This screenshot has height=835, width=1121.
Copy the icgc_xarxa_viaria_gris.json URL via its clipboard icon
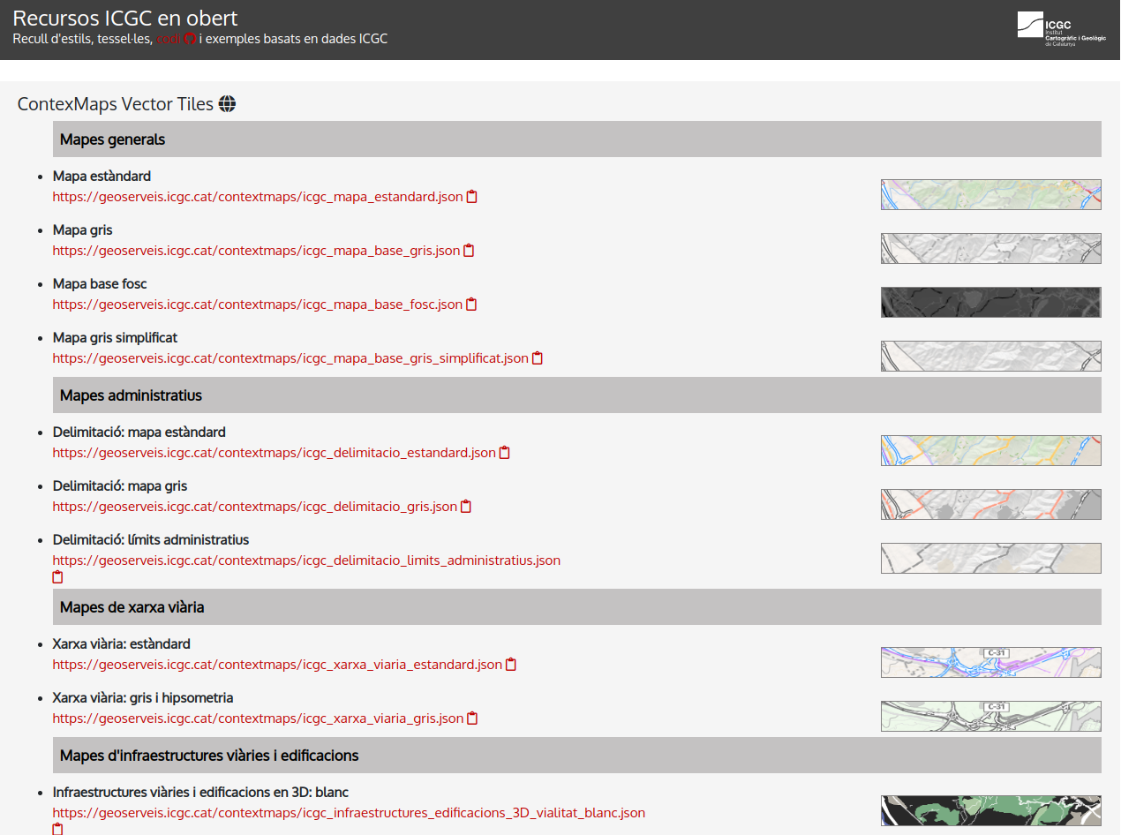(x=472, y=718)
